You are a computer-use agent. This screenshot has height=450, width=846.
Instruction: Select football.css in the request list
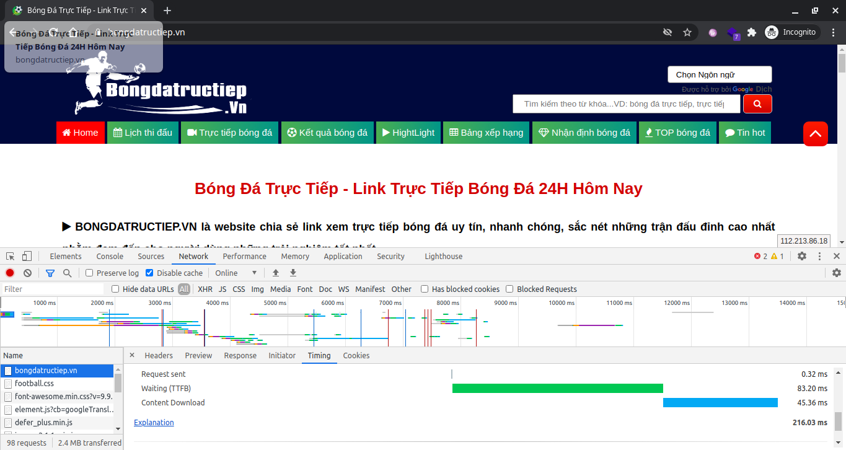tap(34, 383)
